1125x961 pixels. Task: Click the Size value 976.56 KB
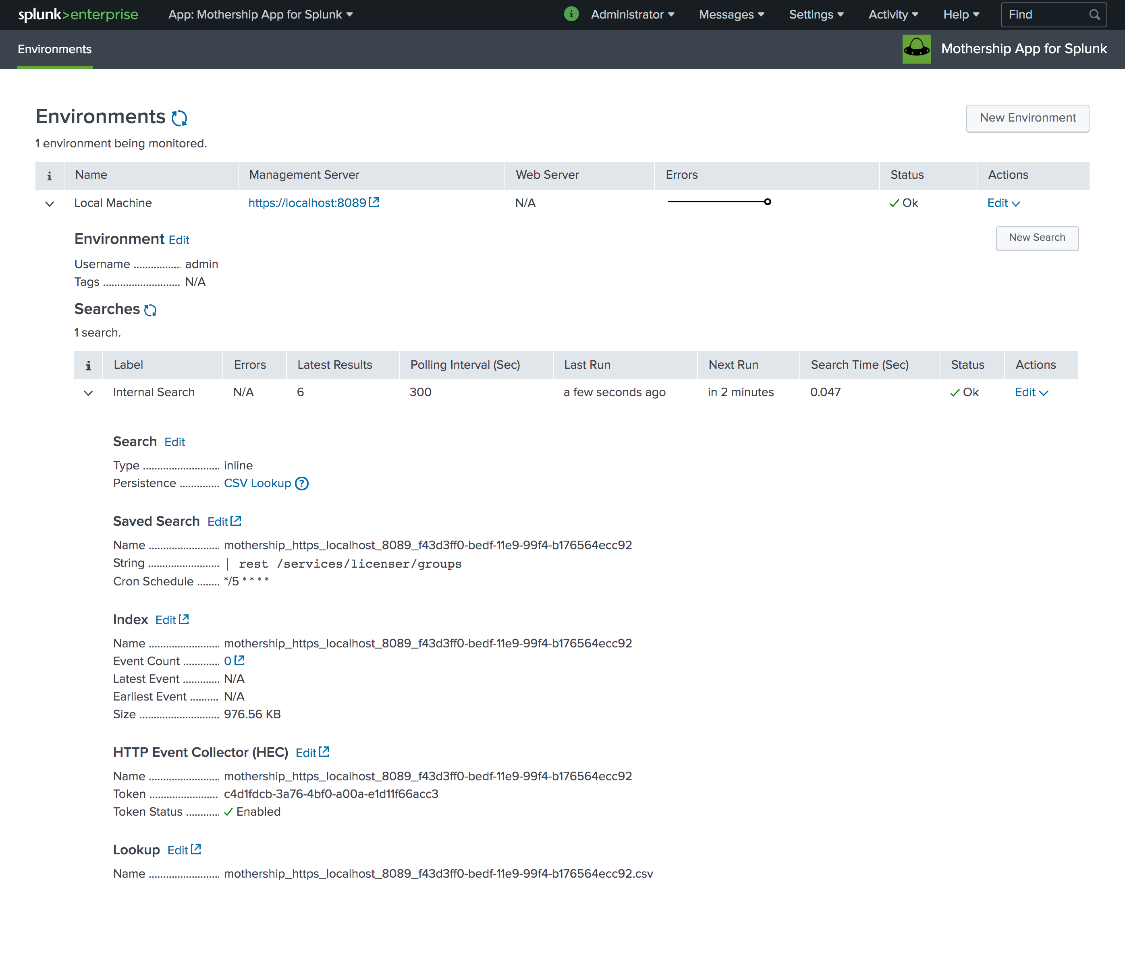click(x=252, y=714)
